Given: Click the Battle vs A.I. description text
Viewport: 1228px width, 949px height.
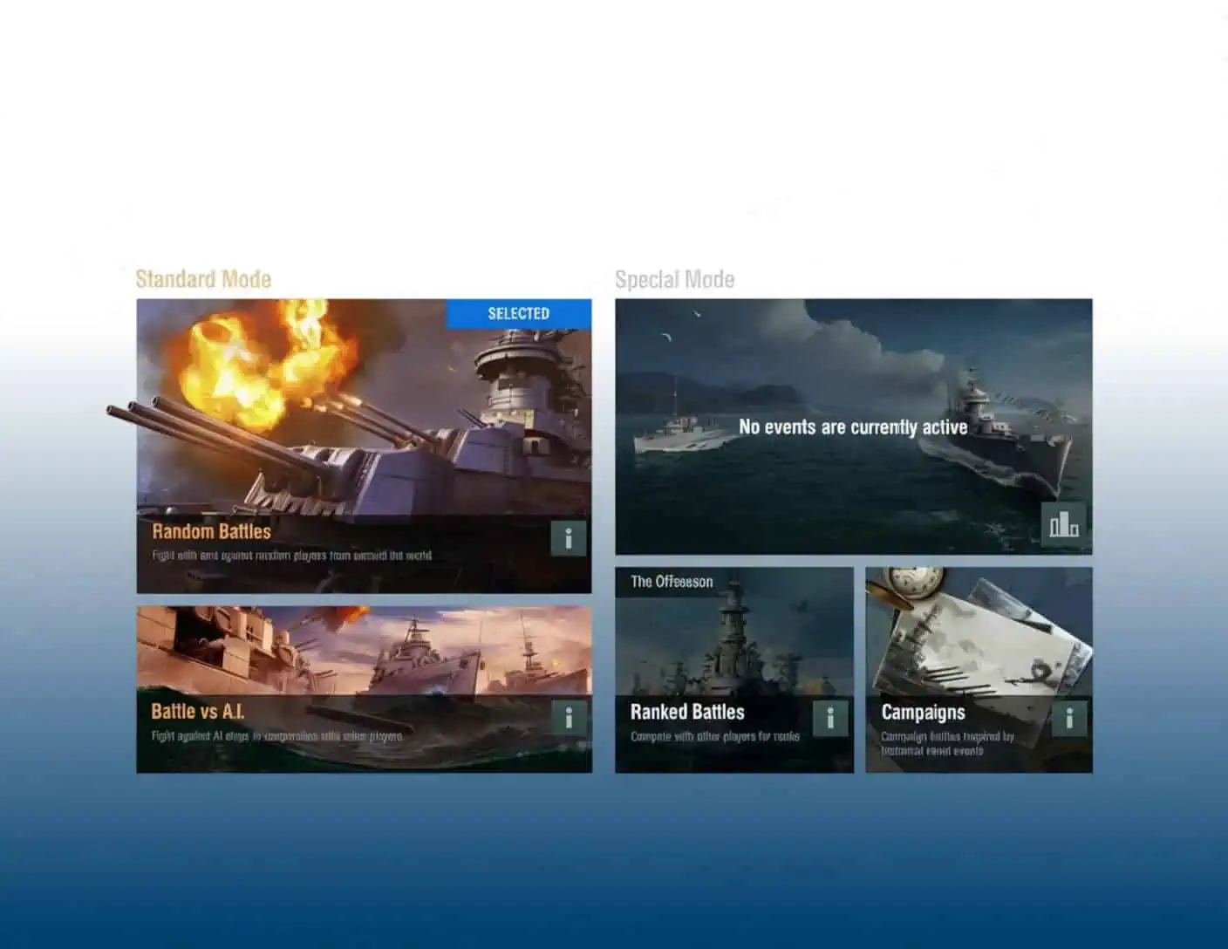Looking at the screenshot, I should tap(277, 736).
